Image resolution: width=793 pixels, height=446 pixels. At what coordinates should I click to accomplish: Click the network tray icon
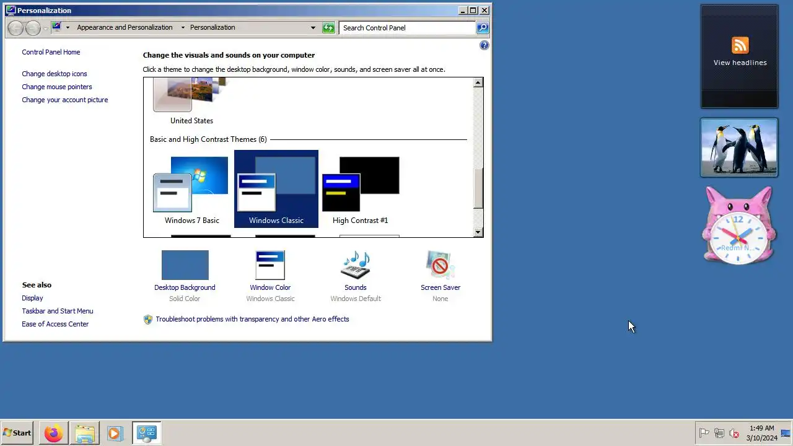tap(719, 433)
